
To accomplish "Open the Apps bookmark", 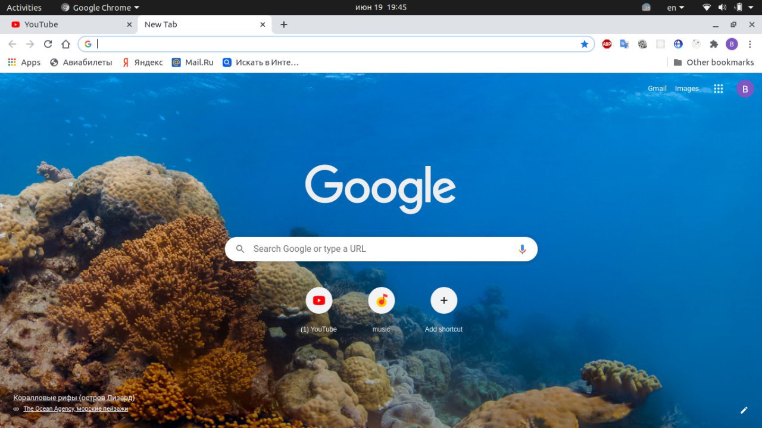I will [24, 63].
